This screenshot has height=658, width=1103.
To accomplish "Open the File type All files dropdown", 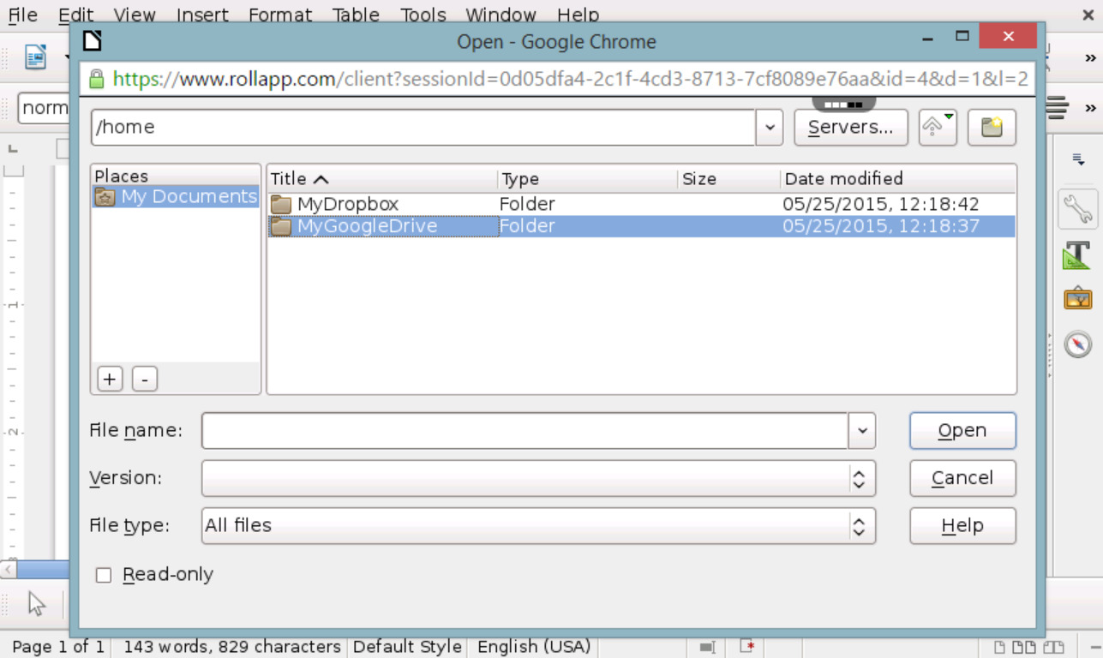I will point(538,526).
